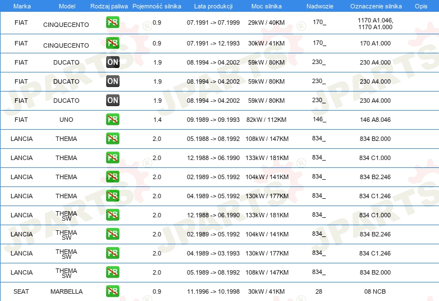Click production years 04.1989 -> 03.1993
This screenshot has height=301, width=439.
(x=213, y=253)
